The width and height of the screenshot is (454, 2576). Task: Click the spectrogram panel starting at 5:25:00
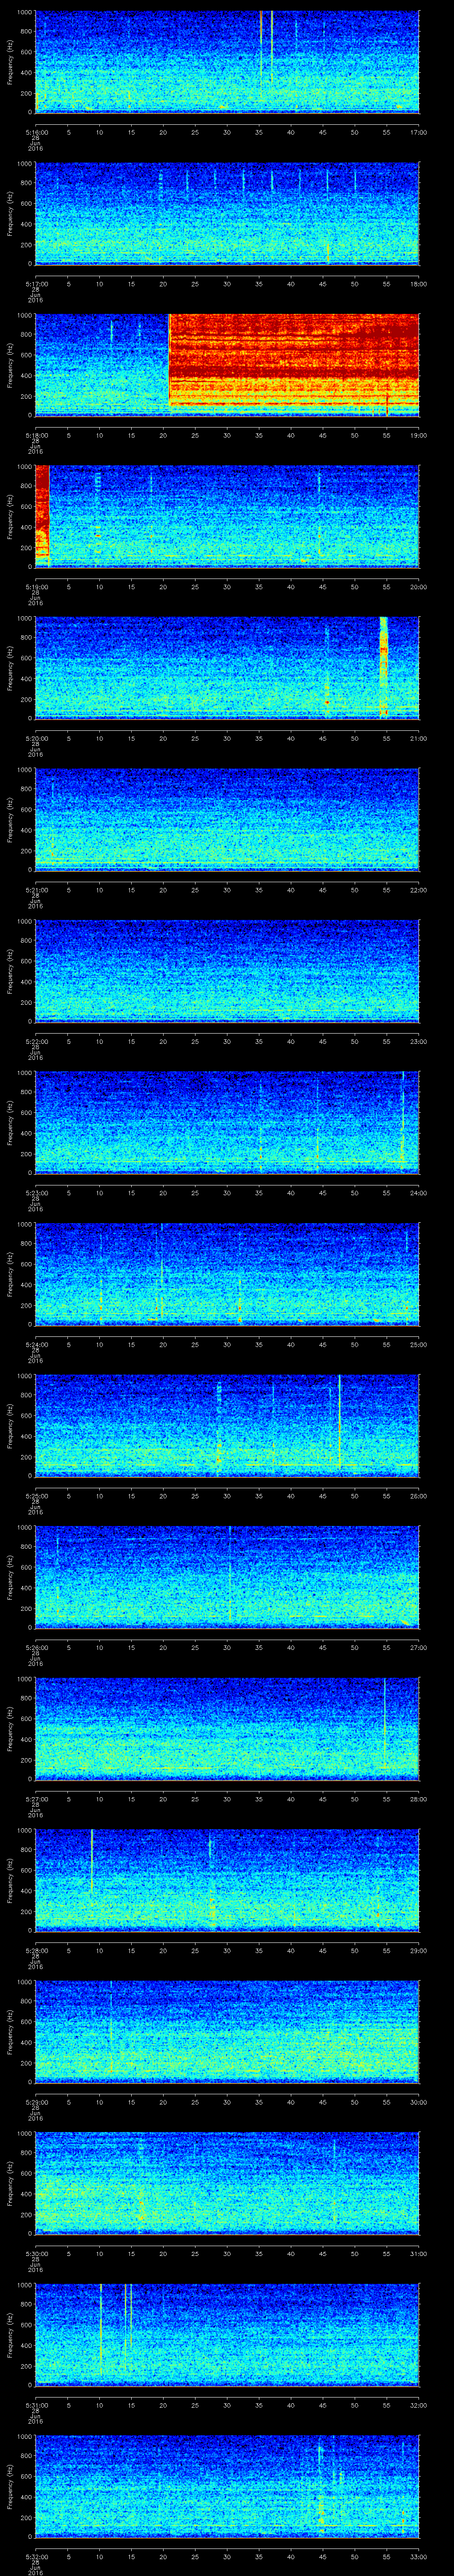click(227, 1425)
